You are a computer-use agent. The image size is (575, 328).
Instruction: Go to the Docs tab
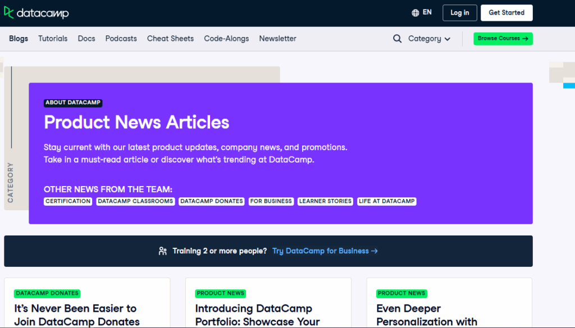click(86, 39)
